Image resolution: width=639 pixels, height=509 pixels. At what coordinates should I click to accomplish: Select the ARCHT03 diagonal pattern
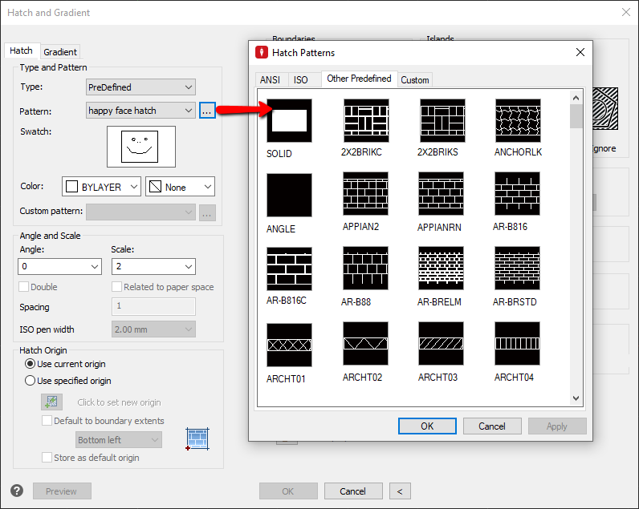442,345
